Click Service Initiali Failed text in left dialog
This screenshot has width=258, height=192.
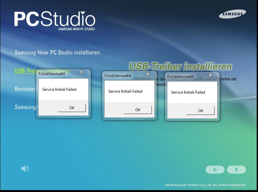click(59, 89)
